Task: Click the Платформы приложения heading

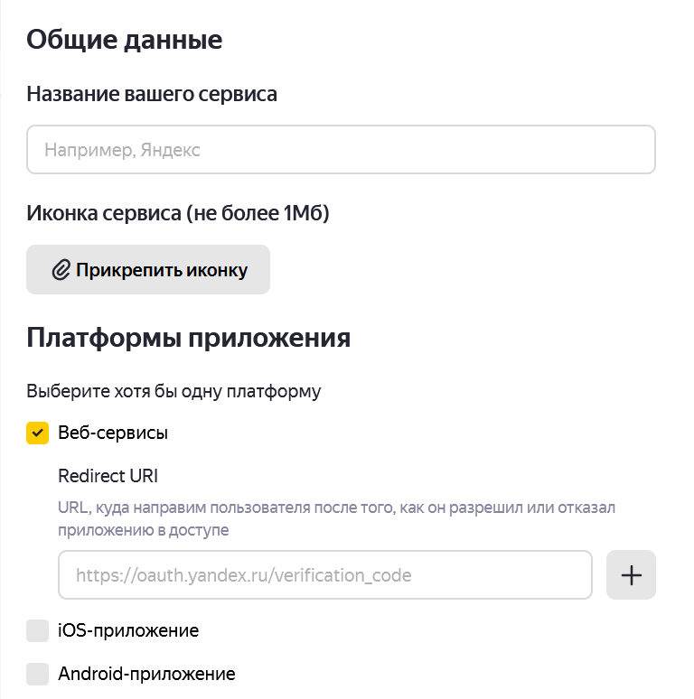Action: coord(189,339)
